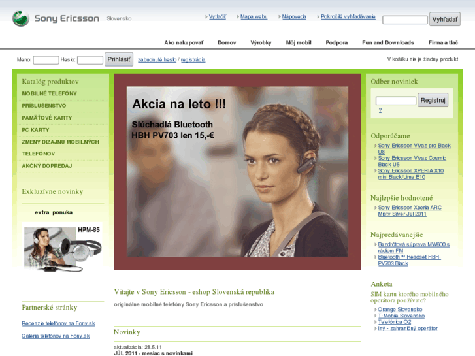Go to the Domov menu item
The height and width of the screenshot is (356, 475).
click(227, 42)
